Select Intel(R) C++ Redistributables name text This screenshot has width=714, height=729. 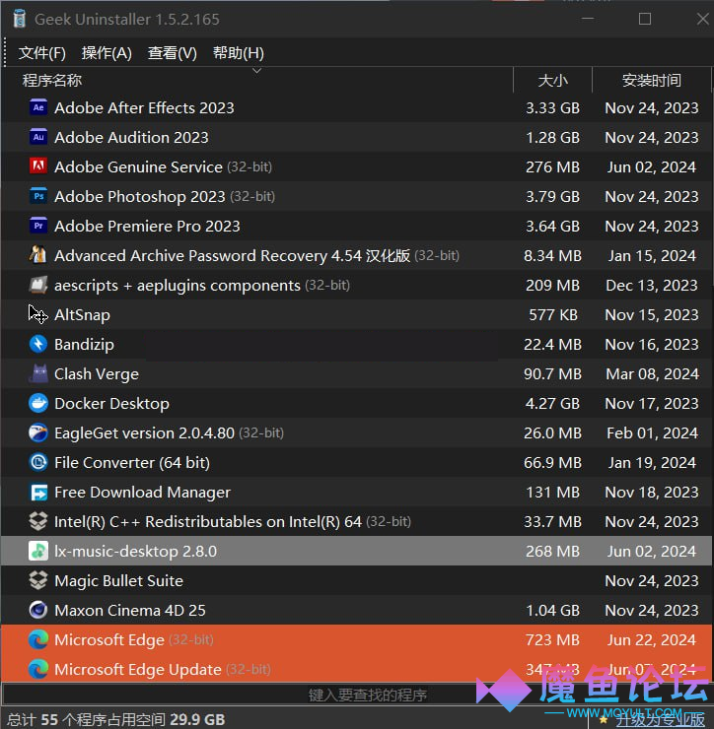(x=208, y=522)
